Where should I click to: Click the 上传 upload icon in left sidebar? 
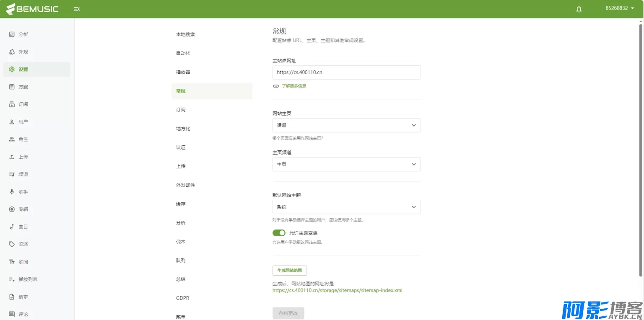[x=12, y=157]
